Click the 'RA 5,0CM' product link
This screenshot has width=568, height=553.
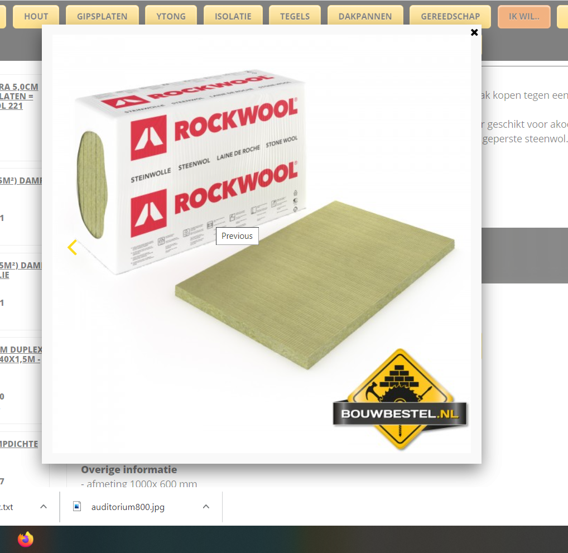[x=19, y=97]
